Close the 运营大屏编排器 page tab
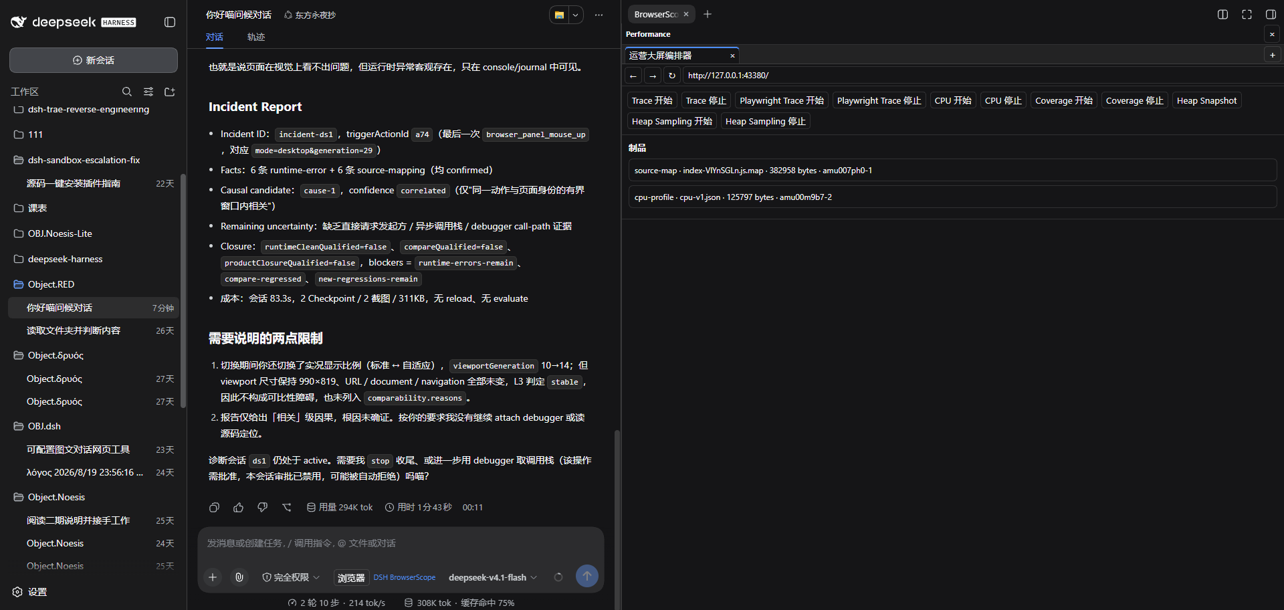The height and width of the screenshot is (610, 1284). point(732,56)
